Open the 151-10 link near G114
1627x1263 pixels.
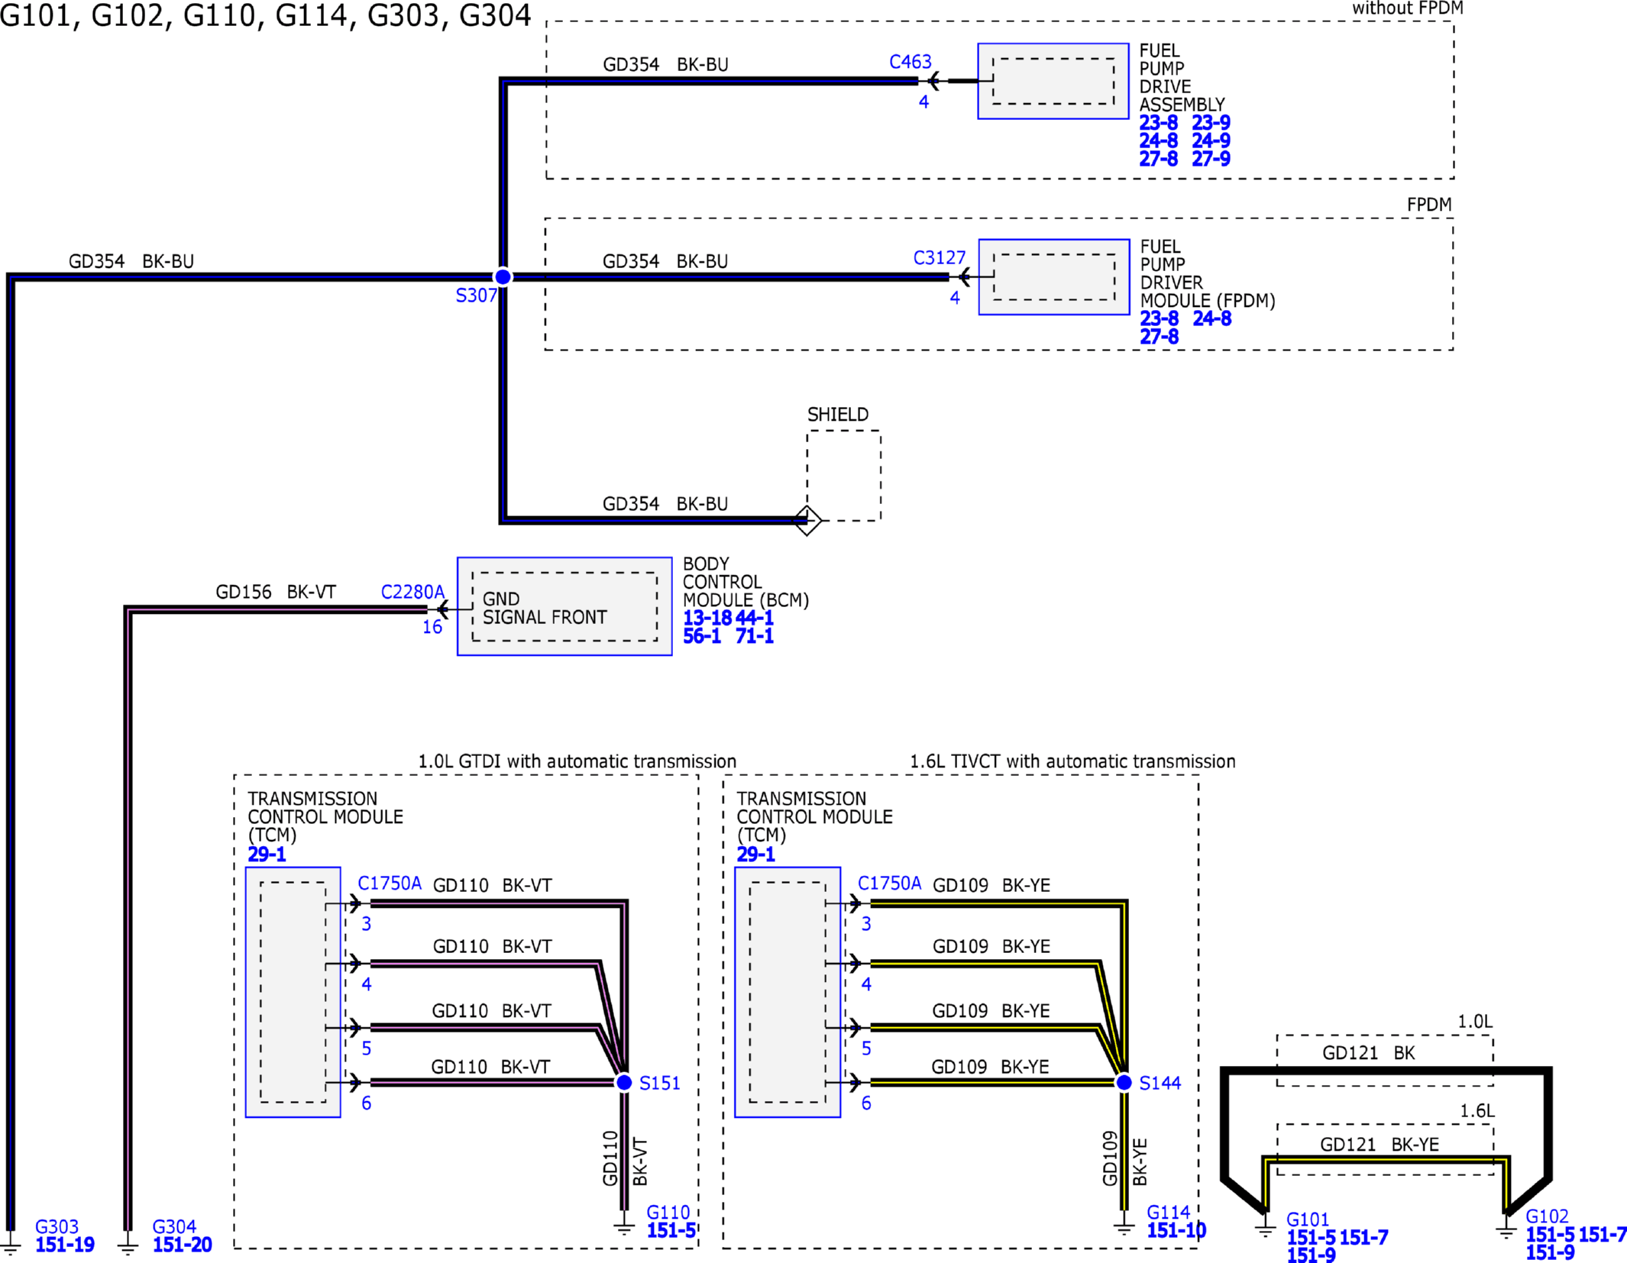[1176, 1231]
